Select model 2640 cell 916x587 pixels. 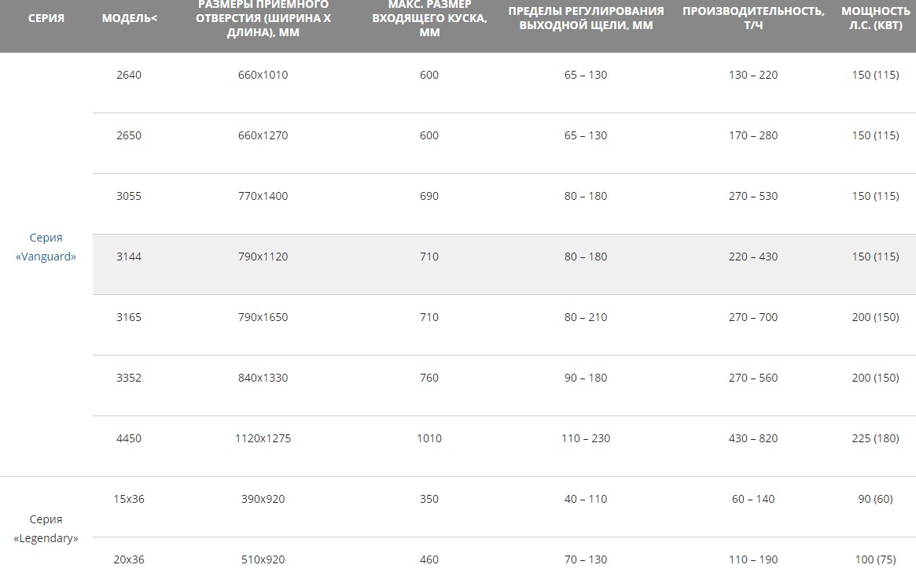[x=128, y=75]
